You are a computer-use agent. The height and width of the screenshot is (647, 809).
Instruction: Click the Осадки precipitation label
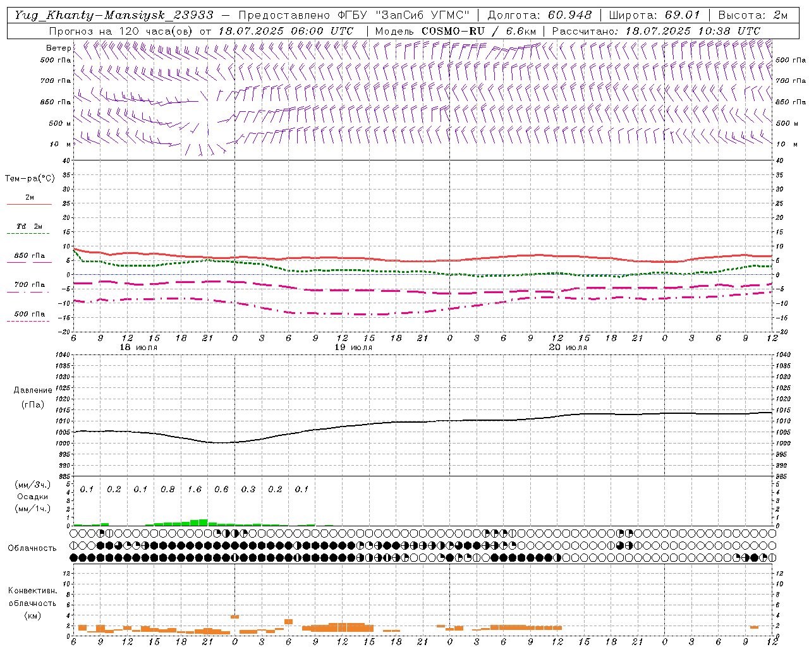click(x=33, y=497)
